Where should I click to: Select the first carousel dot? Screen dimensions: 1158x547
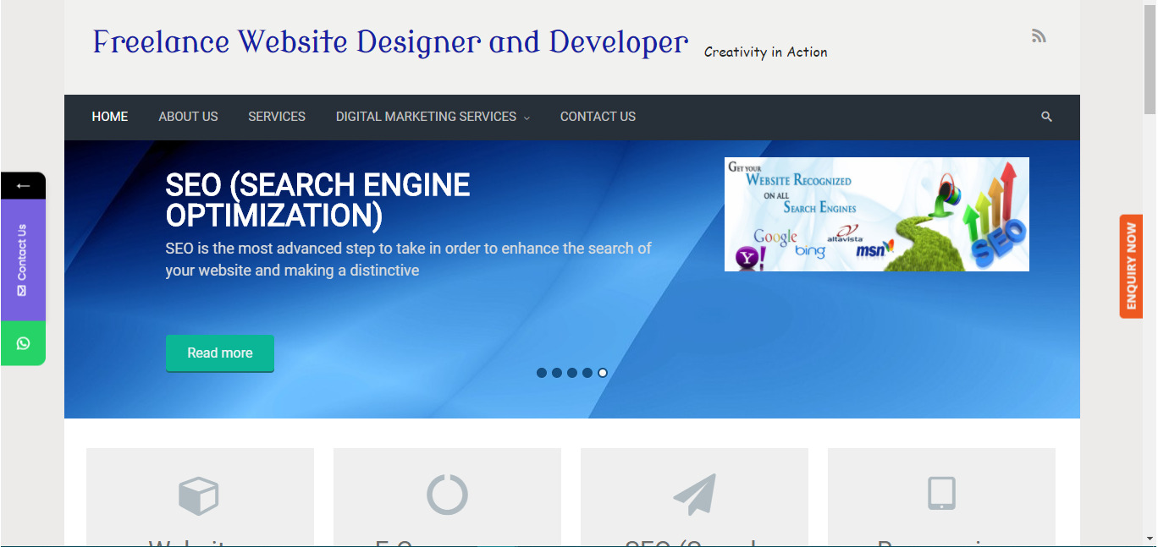[542, 372]
